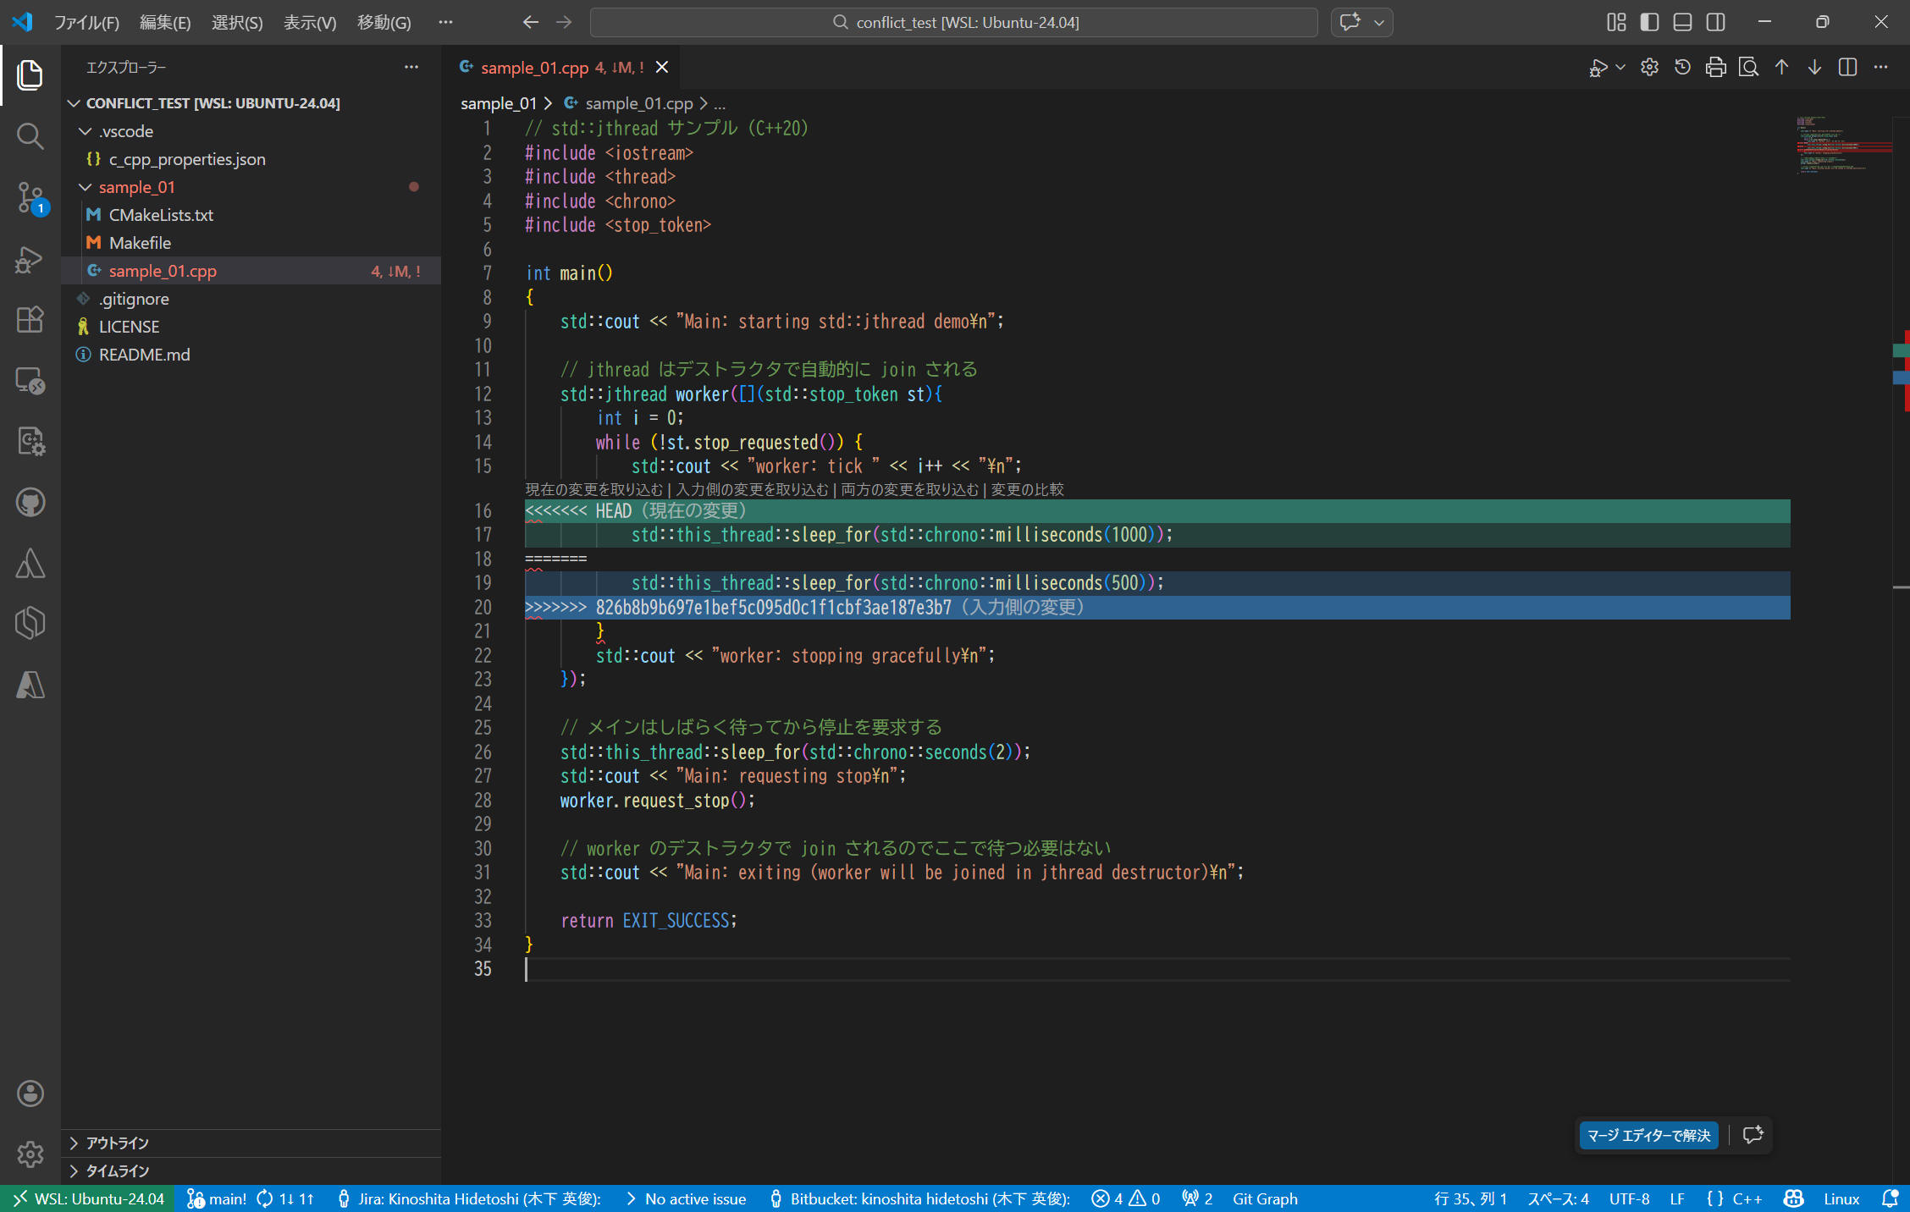Accept 現在の変更を取り込む code lens

[593, 490]
